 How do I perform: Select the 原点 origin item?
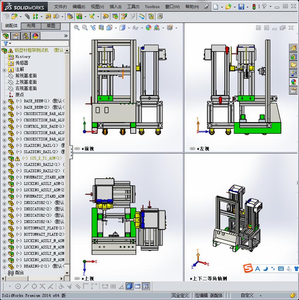click(x=19, y=95)
